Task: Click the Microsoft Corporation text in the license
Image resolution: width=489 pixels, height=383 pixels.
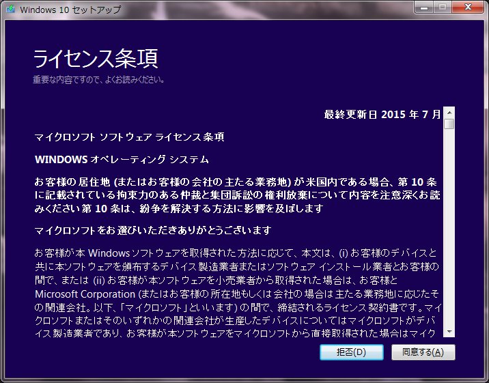Action: [x=85, y=294]
